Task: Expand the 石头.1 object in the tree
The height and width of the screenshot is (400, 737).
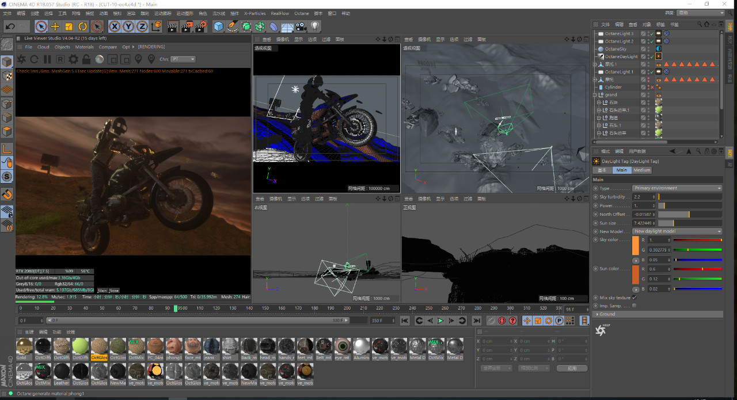Action: pos(598,125)
